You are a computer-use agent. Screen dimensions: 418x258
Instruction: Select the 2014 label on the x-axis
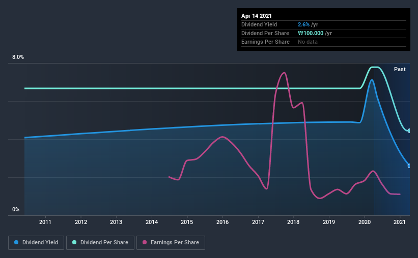click(152, 222)
